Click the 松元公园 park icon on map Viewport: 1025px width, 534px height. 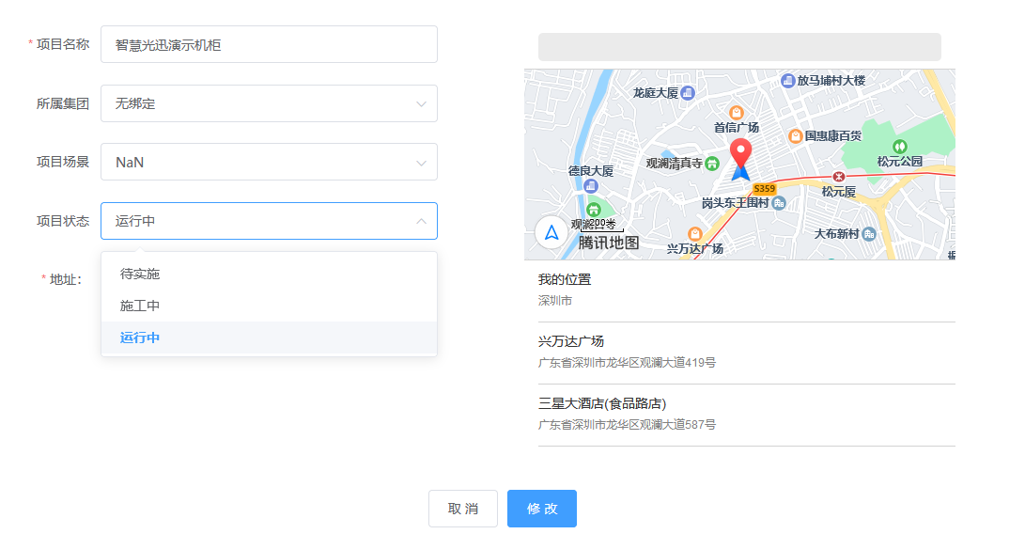click(x=899, y=146)
